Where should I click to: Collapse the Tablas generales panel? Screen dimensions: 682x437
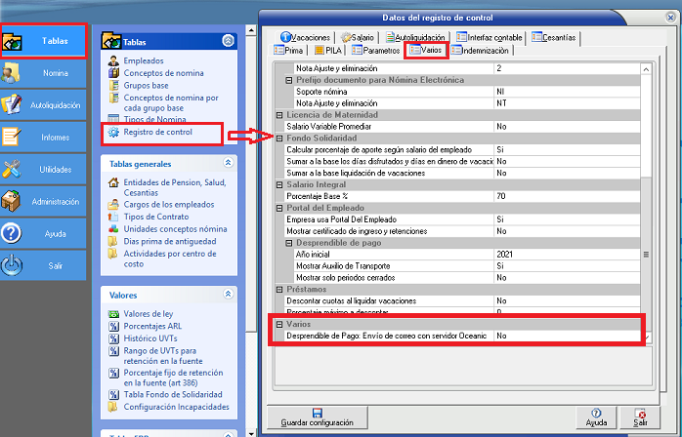click(x=229, y=163)
